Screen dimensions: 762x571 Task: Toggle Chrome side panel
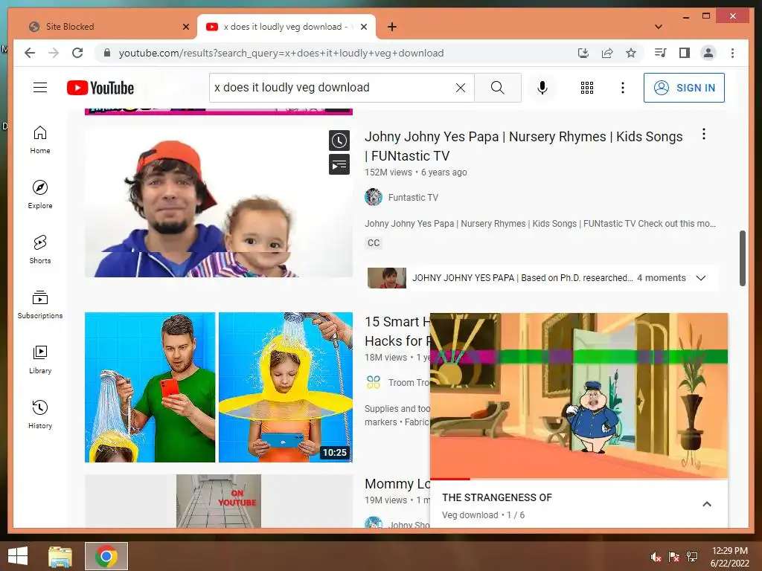point(685,53)
